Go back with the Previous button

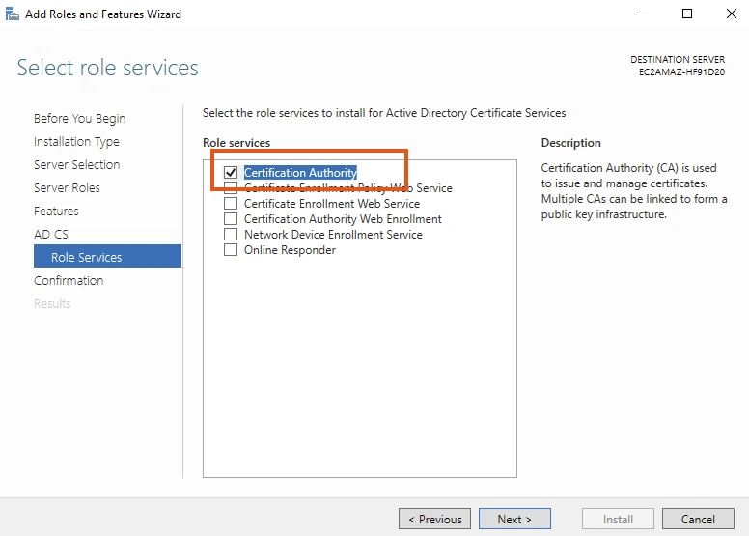point(434,519)
